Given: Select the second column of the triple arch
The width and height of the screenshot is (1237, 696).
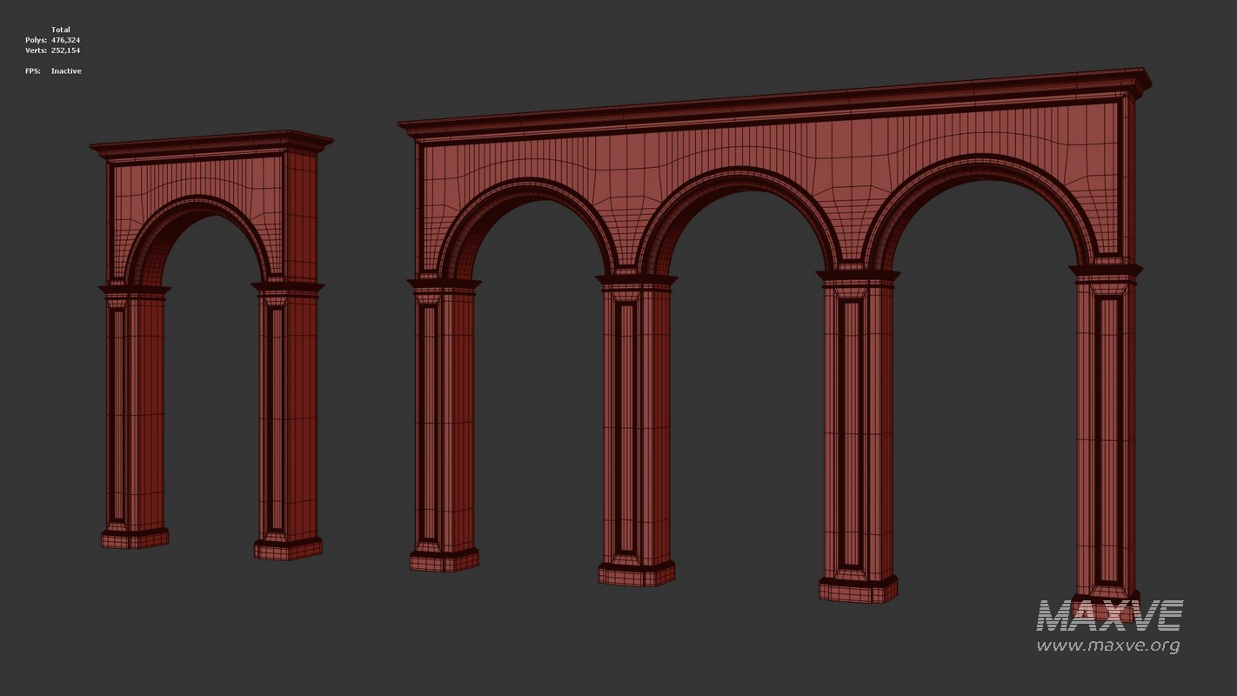Looking at the screenshot, I should [x=636, y=426].
